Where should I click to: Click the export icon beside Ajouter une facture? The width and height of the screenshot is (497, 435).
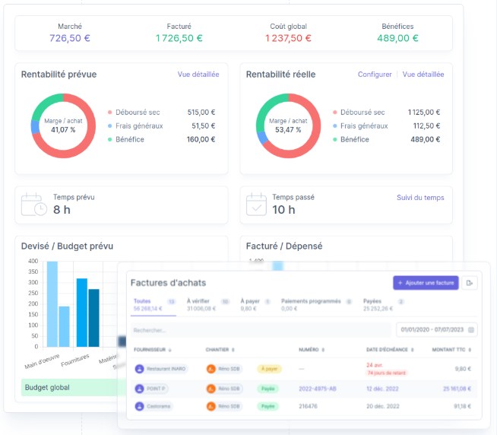click(470, 283)
